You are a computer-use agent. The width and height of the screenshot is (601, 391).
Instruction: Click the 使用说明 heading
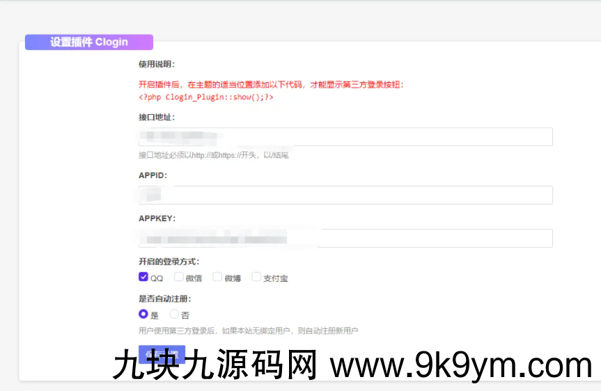point(157,65)
